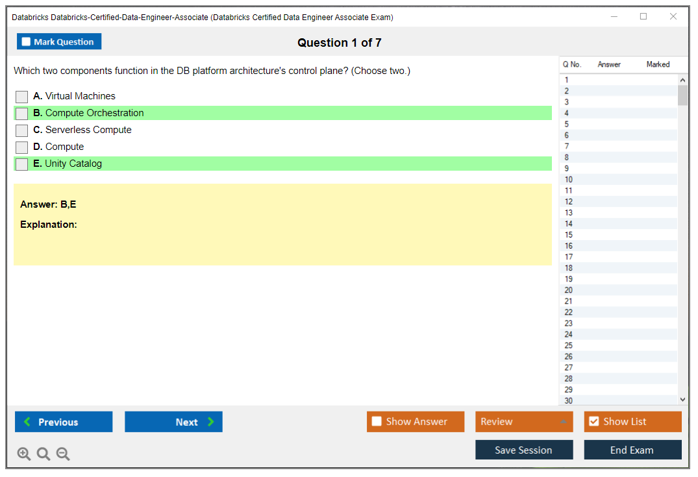Click the up arrow on the question list scrollbar
698x477 pixels.
(x=682, y=79)
